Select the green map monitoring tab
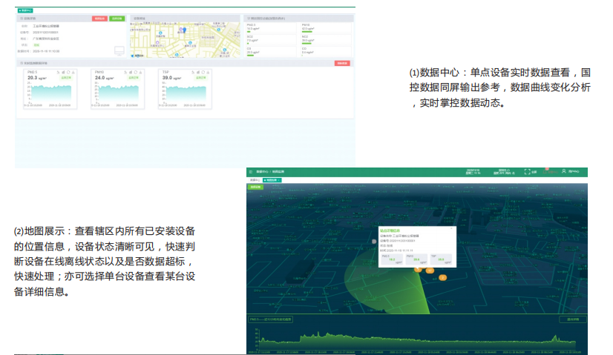This screenshot has height=355, width=613. pos(270,180)
